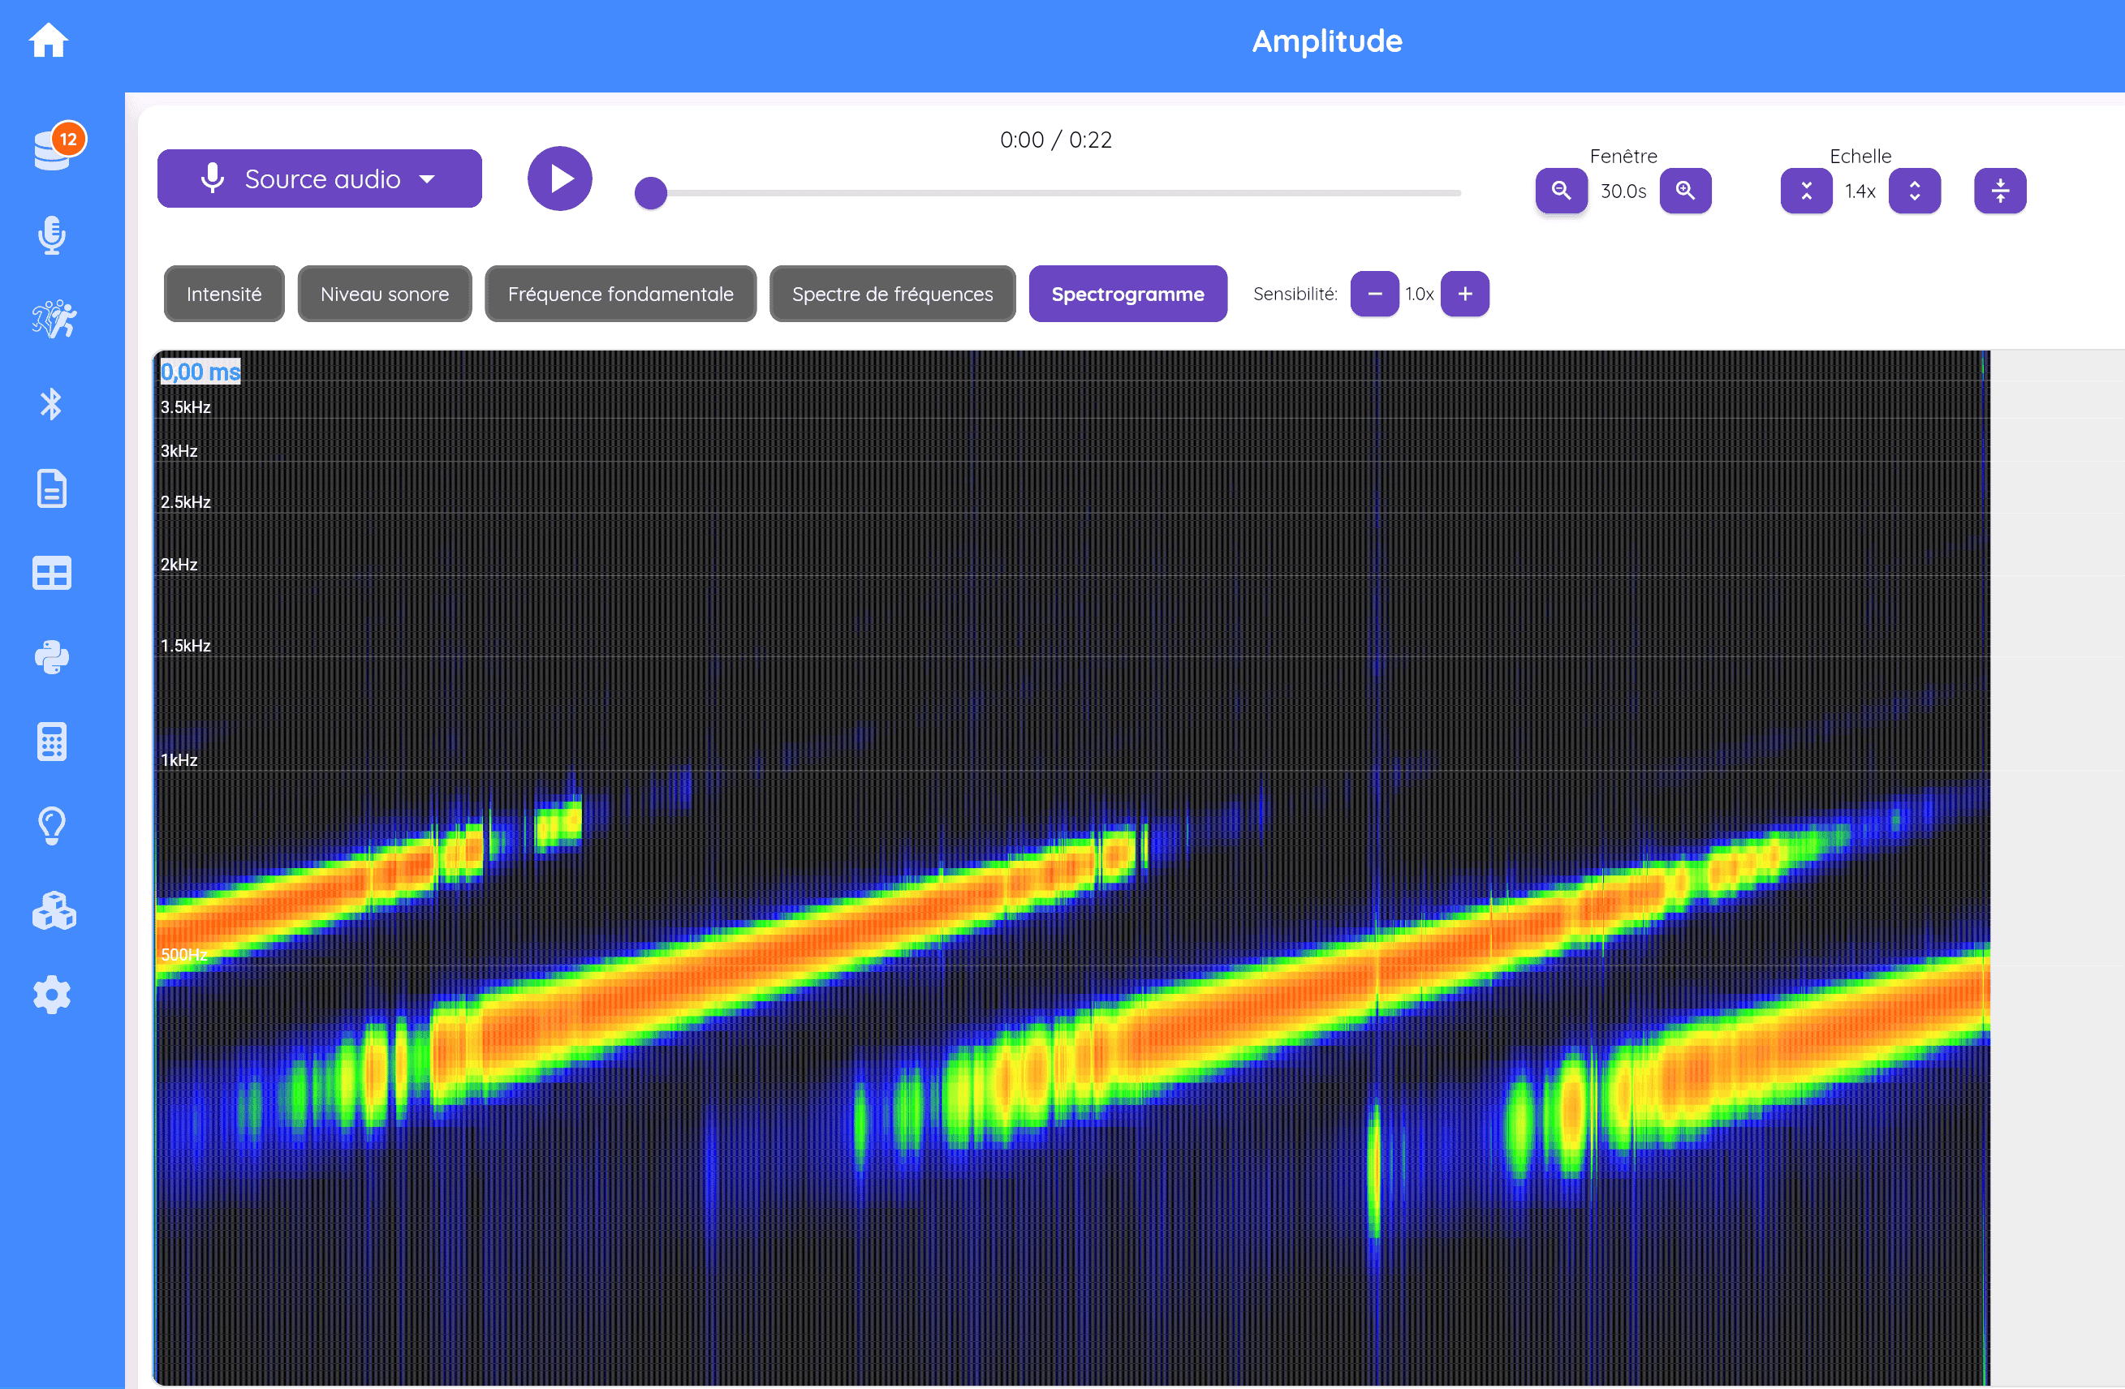
Task: Switch to the Fréquence fondamentale tab
Action: pos(620,294)
